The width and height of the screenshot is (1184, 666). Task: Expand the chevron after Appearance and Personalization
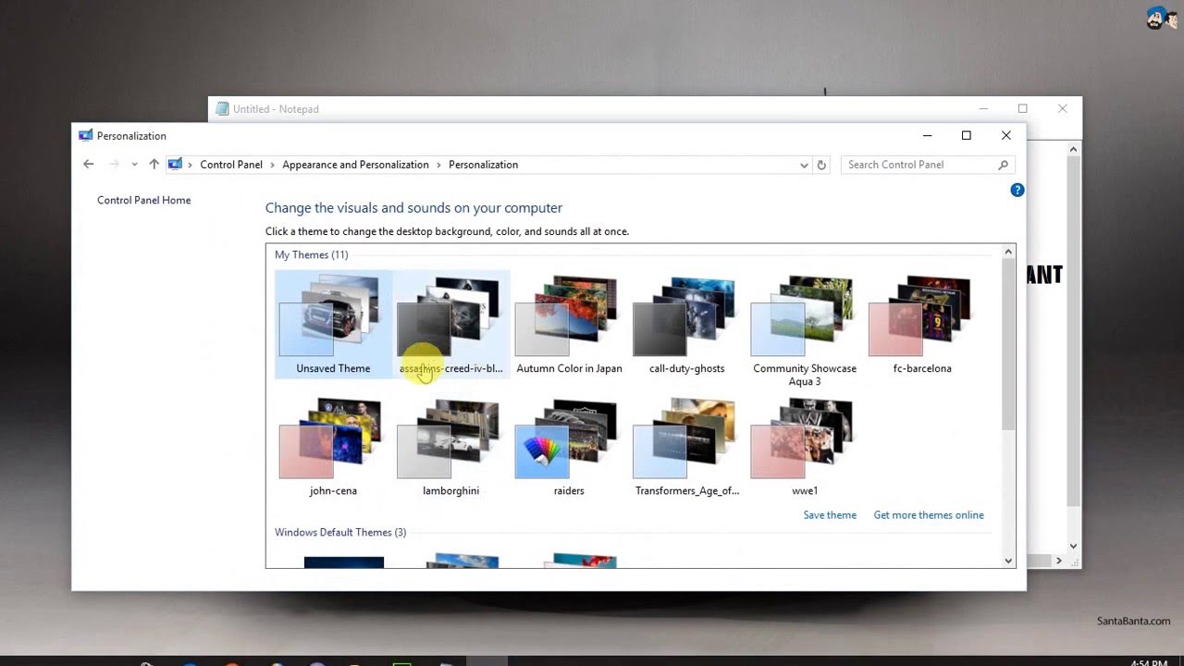pos(438,165)
